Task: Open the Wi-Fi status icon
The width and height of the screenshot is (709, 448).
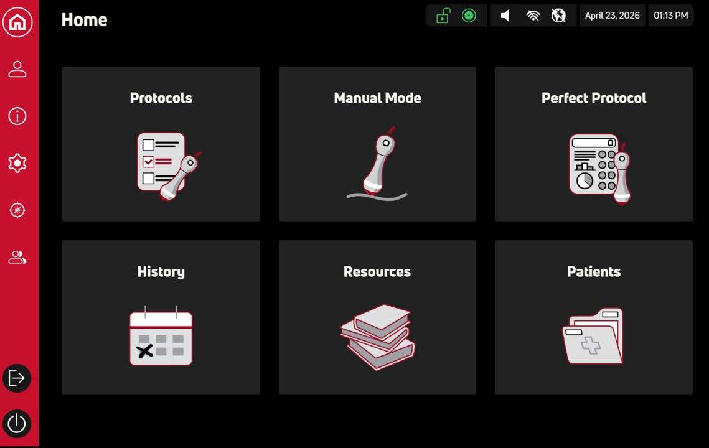Action: point(533,16)
